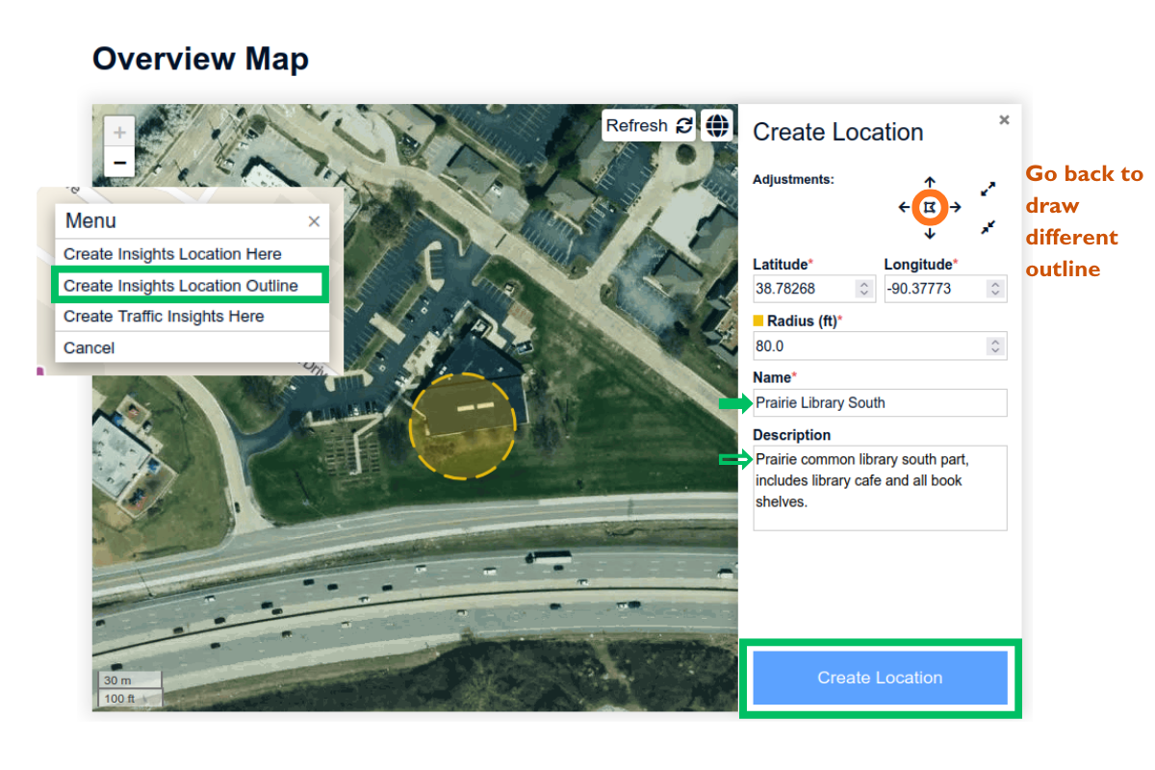Open the globe map layer icon
The width and height of the screenshot is (1155, 770).
tap(717, 124)
